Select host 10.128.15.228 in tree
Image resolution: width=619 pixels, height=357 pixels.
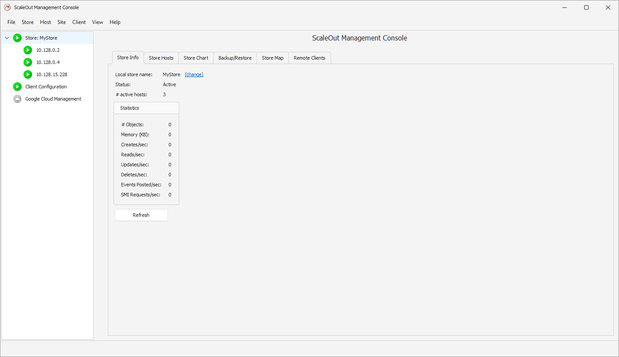[52, 74]
